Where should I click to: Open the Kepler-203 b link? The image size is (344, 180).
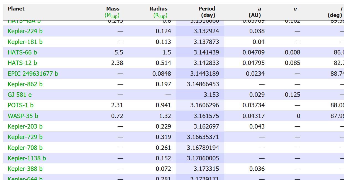pyautogui.click(x=25, y=126)
